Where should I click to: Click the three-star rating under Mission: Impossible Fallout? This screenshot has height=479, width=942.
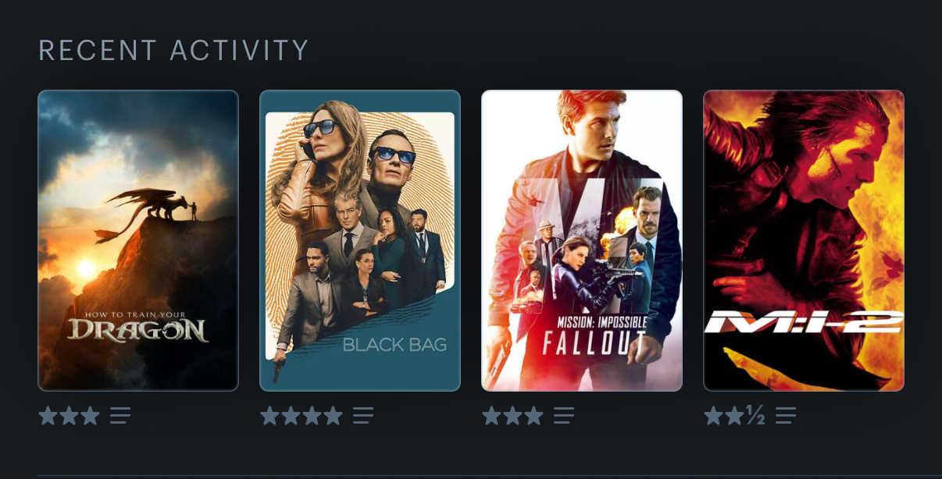click(x=512, y=415)
